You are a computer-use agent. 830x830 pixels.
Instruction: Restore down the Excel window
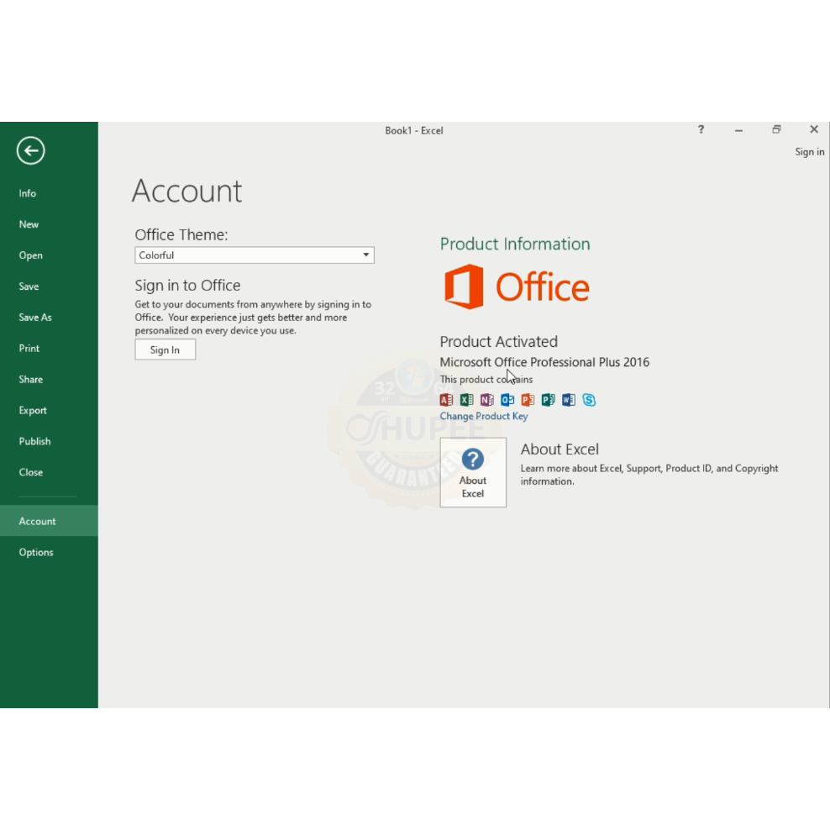pyautogui.click(x=776, y=129)
